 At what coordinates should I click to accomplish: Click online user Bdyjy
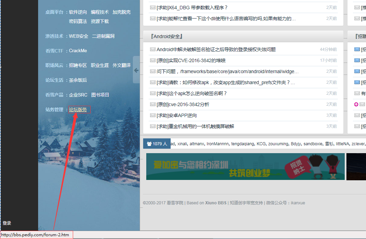tap(296, 144)
